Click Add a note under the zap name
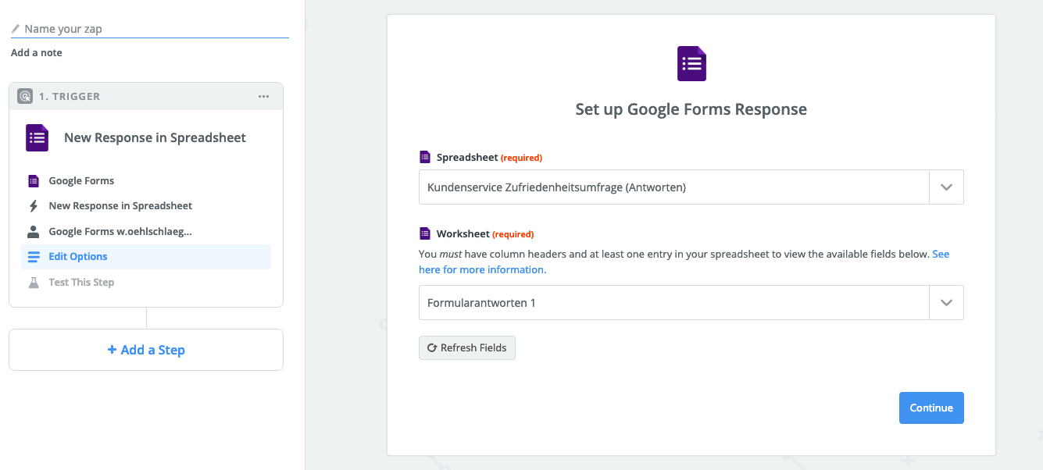The image size is (1043, 470). coord(36,52)
